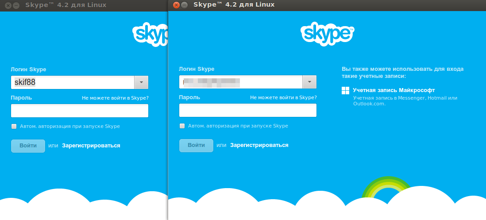Click the Войти button in right window
486x220 pixels.
point(196,146)
